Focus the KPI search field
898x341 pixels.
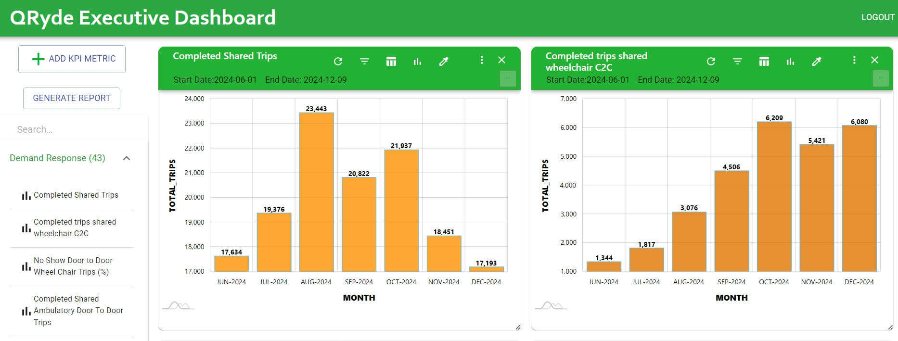point(75,129)
